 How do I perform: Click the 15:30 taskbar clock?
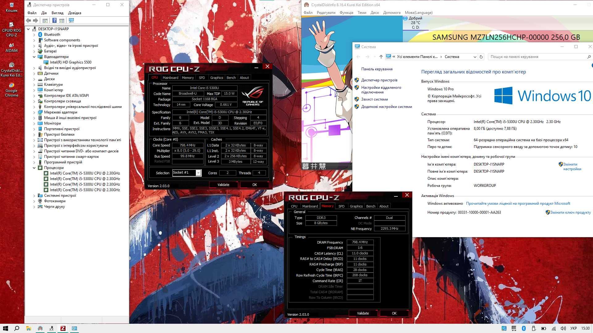pos(585,328)
